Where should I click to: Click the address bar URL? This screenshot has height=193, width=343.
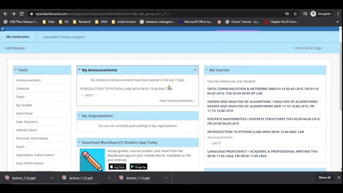click(x=103, y=14)
